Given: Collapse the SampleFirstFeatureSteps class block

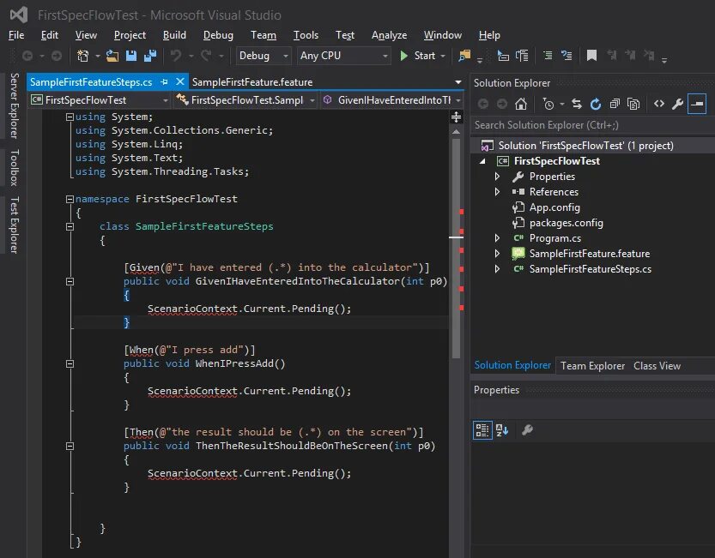Looking at the screenshot, I should 70,226.
